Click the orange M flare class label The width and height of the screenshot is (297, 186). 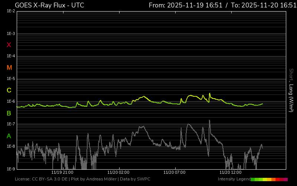click(x=9, y=68)
